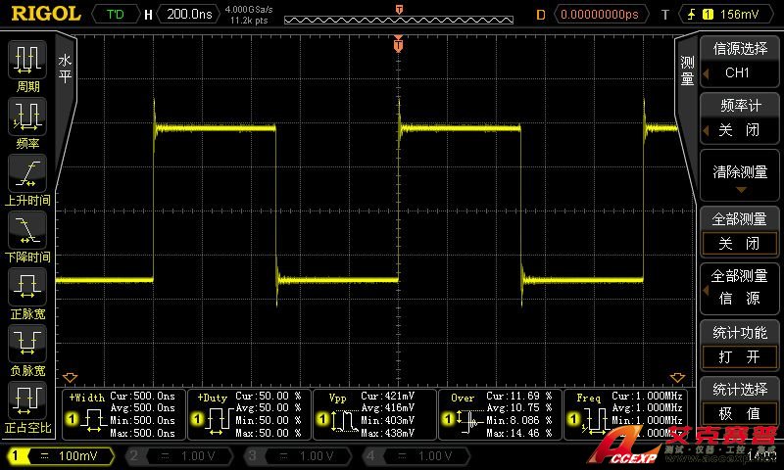Select the Positive Width (正脉宽) icon
The image size is (784, 470).
[x=26, y=289]
